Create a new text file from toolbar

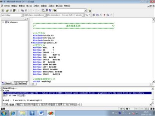coord(3,11)
